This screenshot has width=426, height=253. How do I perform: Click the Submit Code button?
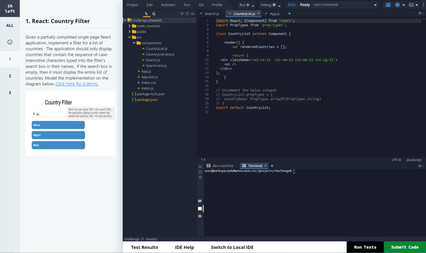(x=404, y=247)
